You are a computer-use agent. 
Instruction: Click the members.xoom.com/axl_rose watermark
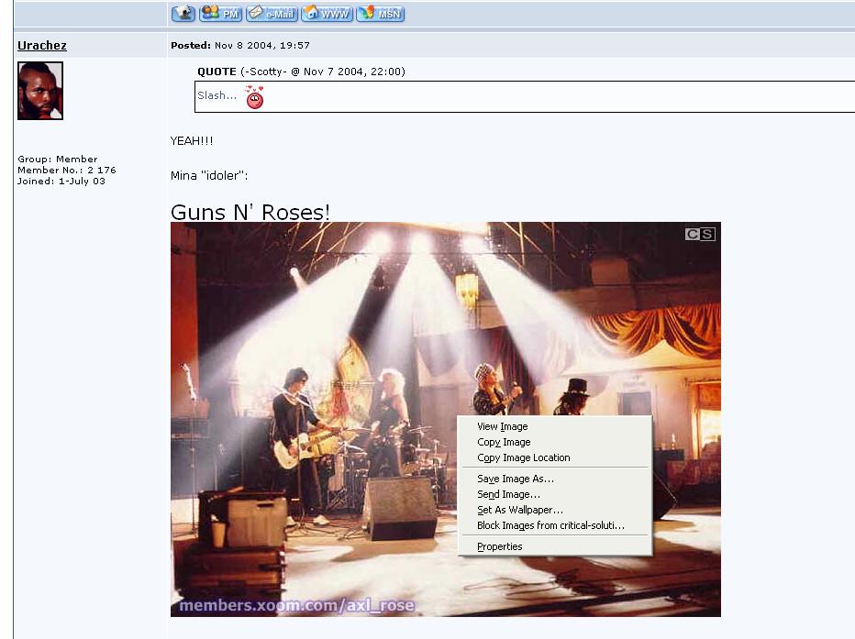click(x=296, y=605)
